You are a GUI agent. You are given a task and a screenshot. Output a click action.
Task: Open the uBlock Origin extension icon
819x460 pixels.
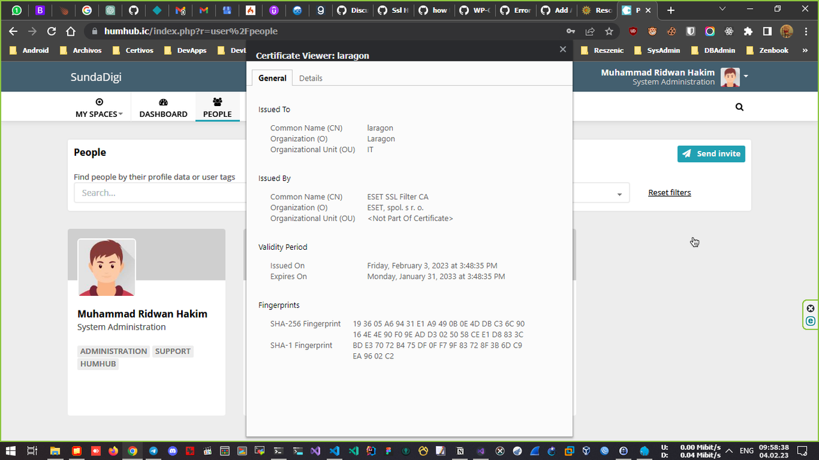coord(633,31)
